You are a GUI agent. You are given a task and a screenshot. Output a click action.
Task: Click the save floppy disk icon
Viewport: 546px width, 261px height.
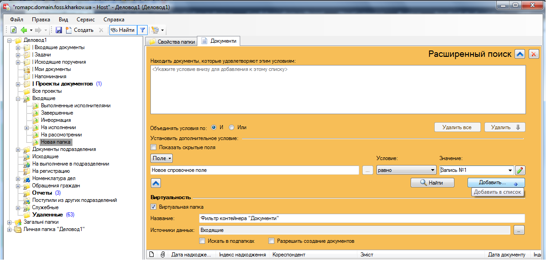tap(59, 30)
